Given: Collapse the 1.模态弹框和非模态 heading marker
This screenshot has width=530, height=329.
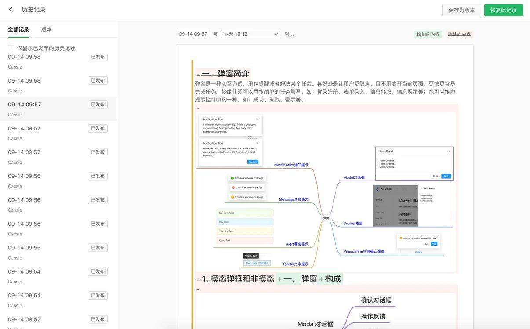Looking at the screenshot, I should (198, 279).
